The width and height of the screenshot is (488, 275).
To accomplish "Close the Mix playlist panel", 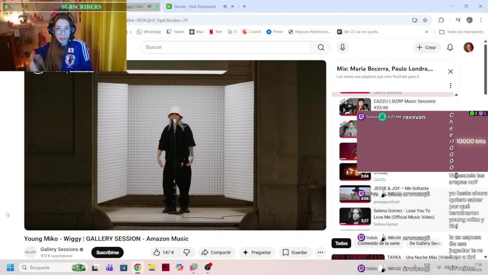I will (x=451, y=71).
